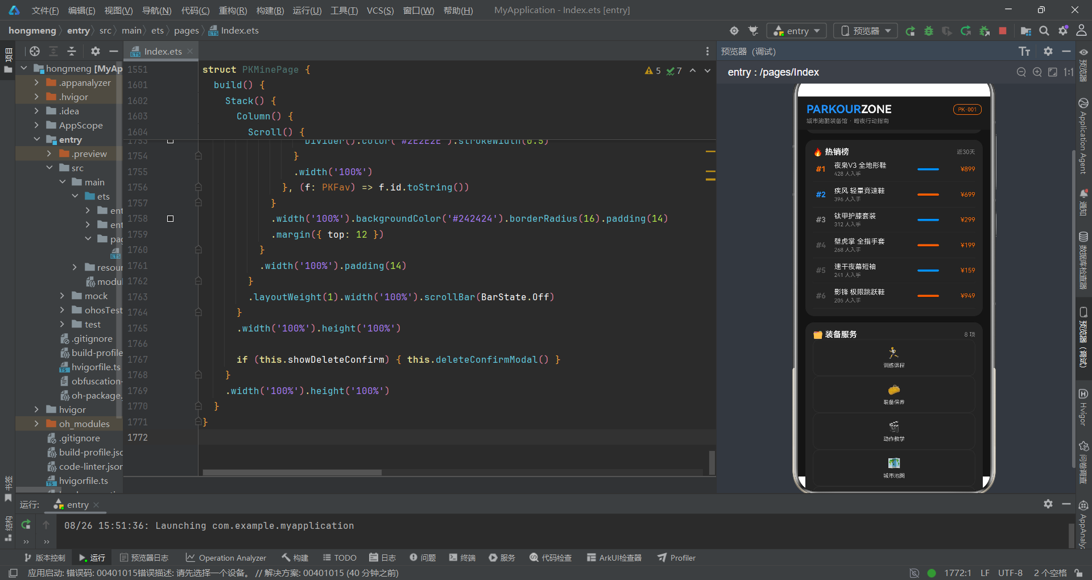The image size is (1092, 580).
Task: Toggle the file read-only lock in the status bar
Action: click(x=1078, y=573)
